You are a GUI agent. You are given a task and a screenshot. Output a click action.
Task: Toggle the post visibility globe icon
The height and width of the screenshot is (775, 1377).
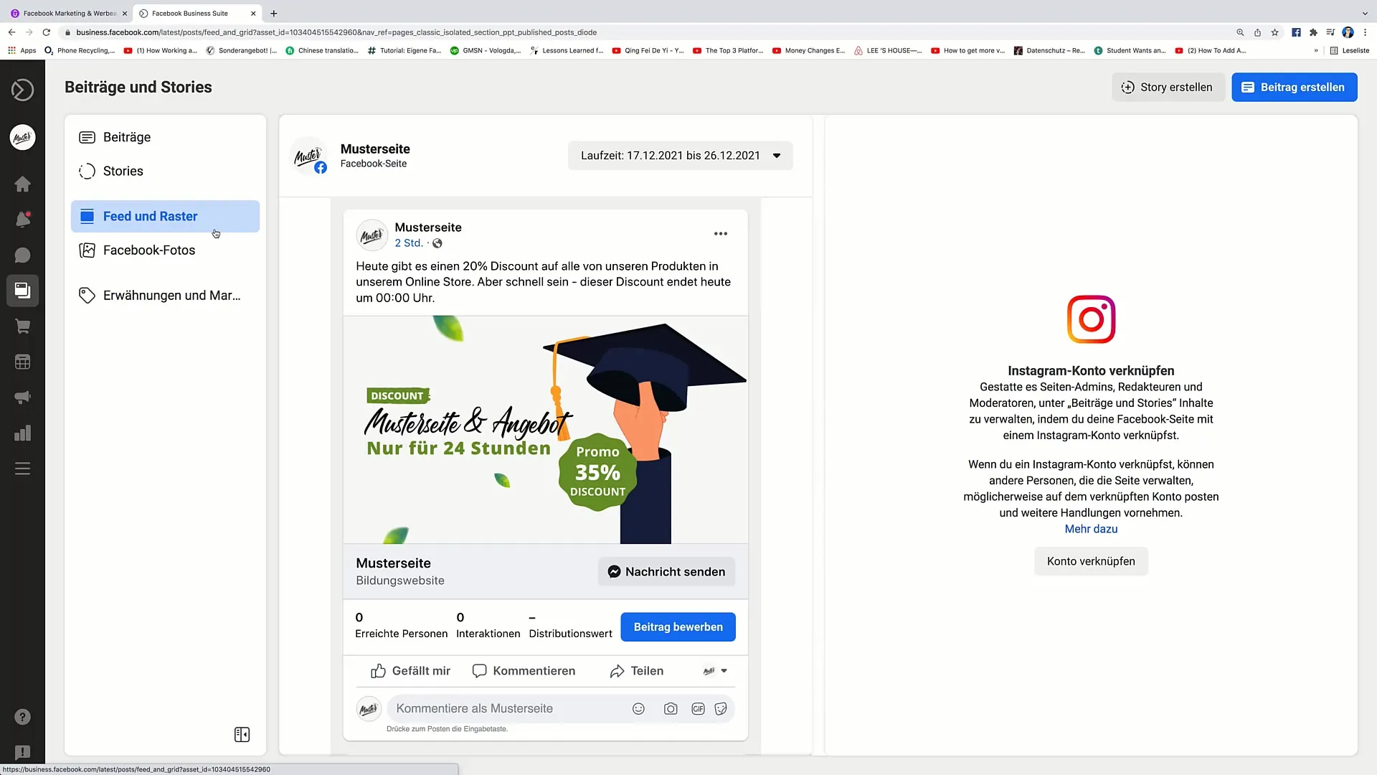click(438, 243)
